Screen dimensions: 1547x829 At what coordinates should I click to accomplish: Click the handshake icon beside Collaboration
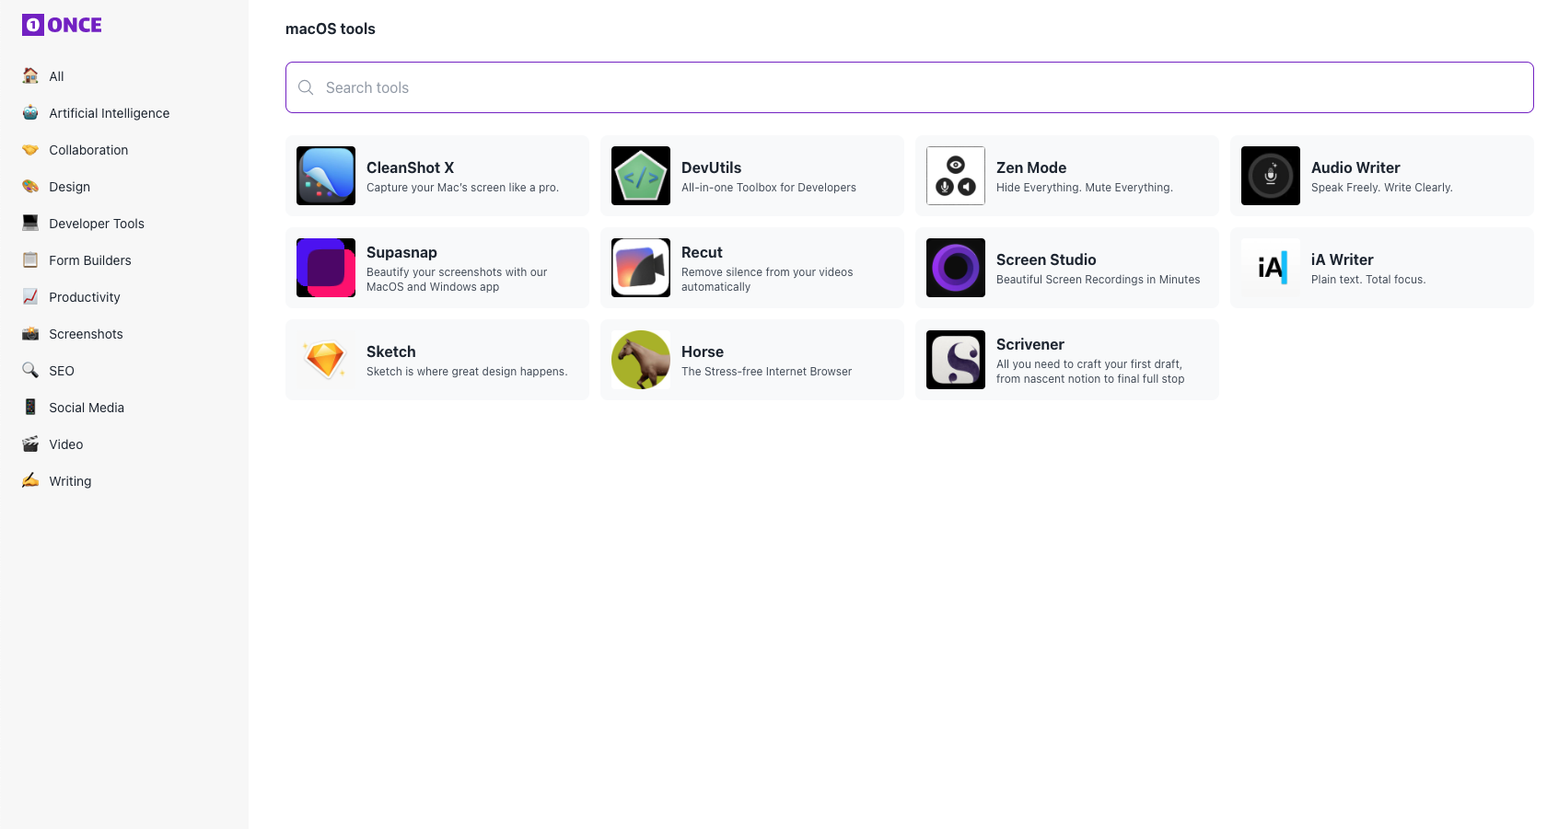click(30, 149)
